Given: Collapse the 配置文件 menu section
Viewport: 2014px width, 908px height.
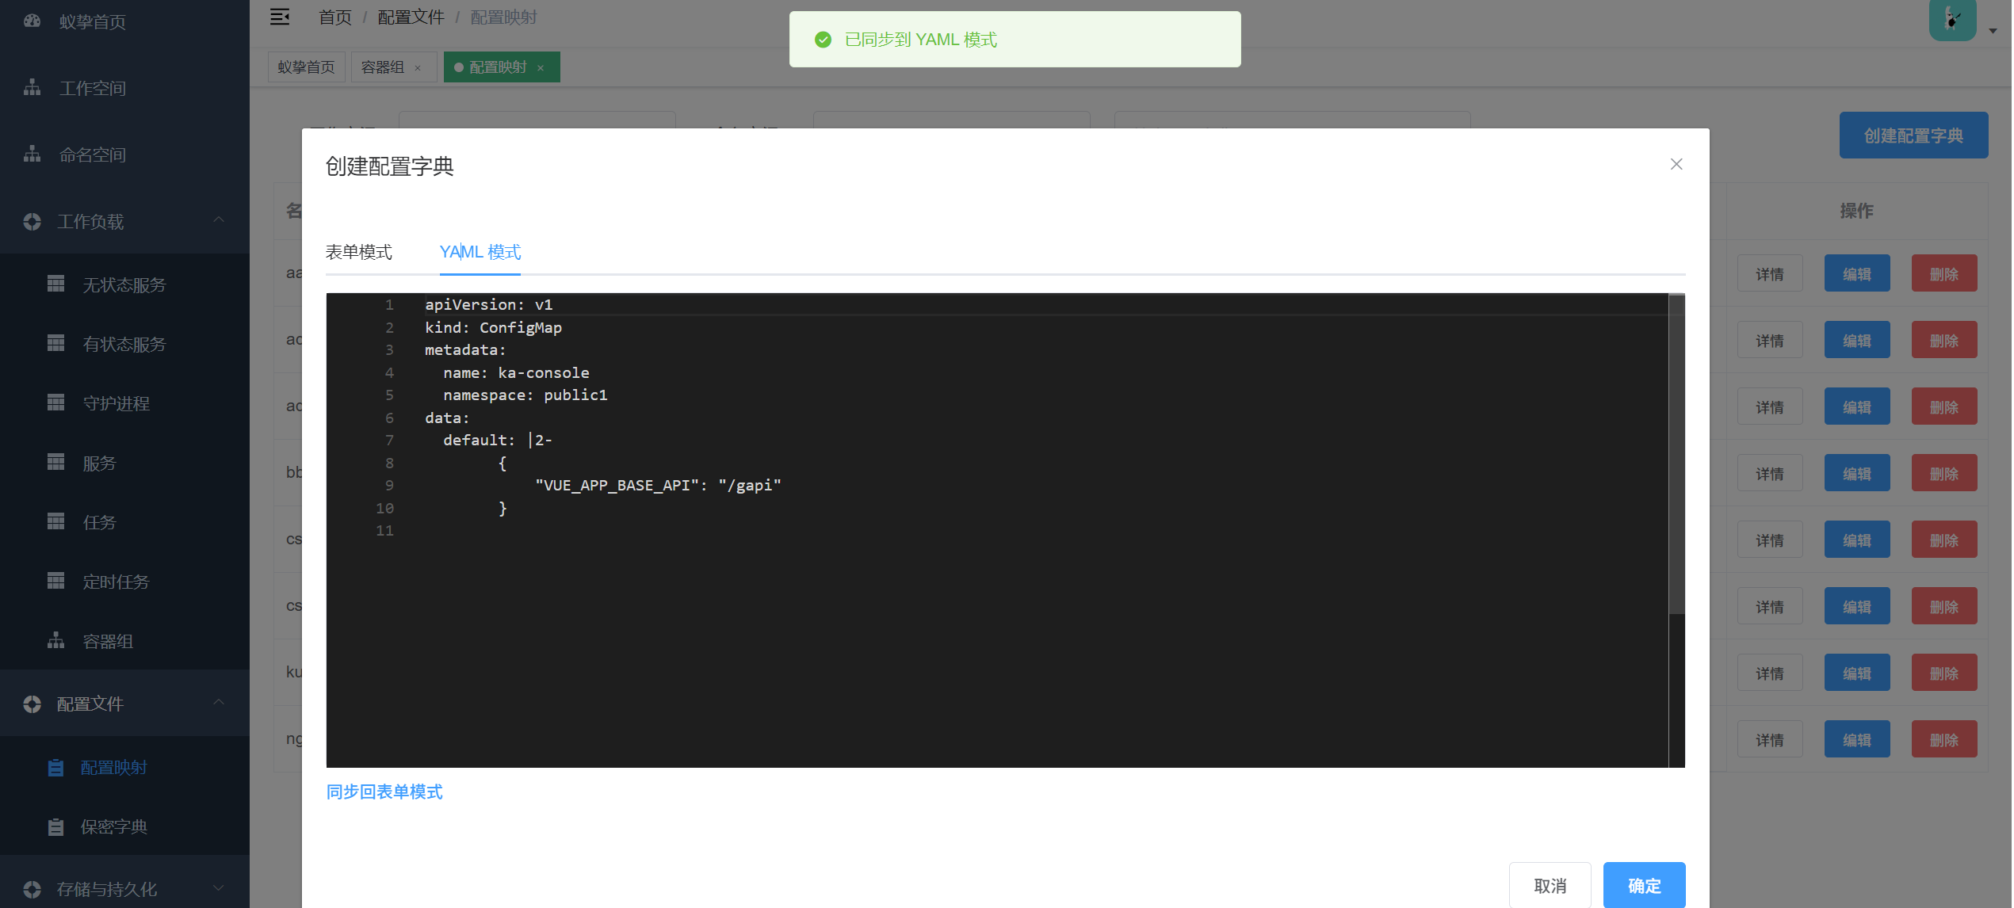Looking at the screenshot, I should pos(219,703).
